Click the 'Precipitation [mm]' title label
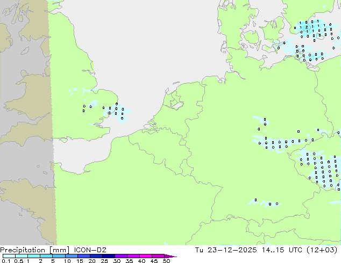 31,250
